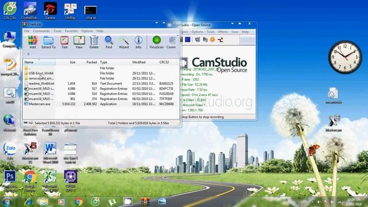Open Chrome from the taskbar
The image size is (368, 207).
79,202
